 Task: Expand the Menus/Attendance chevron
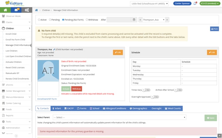[x=29, y=97]
